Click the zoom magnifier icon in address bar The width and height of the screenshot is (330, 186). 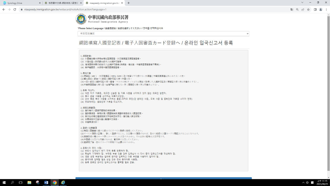(x=297, y=10)
